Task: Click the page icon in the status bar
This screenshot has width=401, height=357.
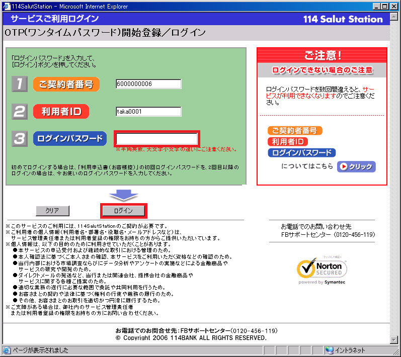Action: tap(6, 350)
